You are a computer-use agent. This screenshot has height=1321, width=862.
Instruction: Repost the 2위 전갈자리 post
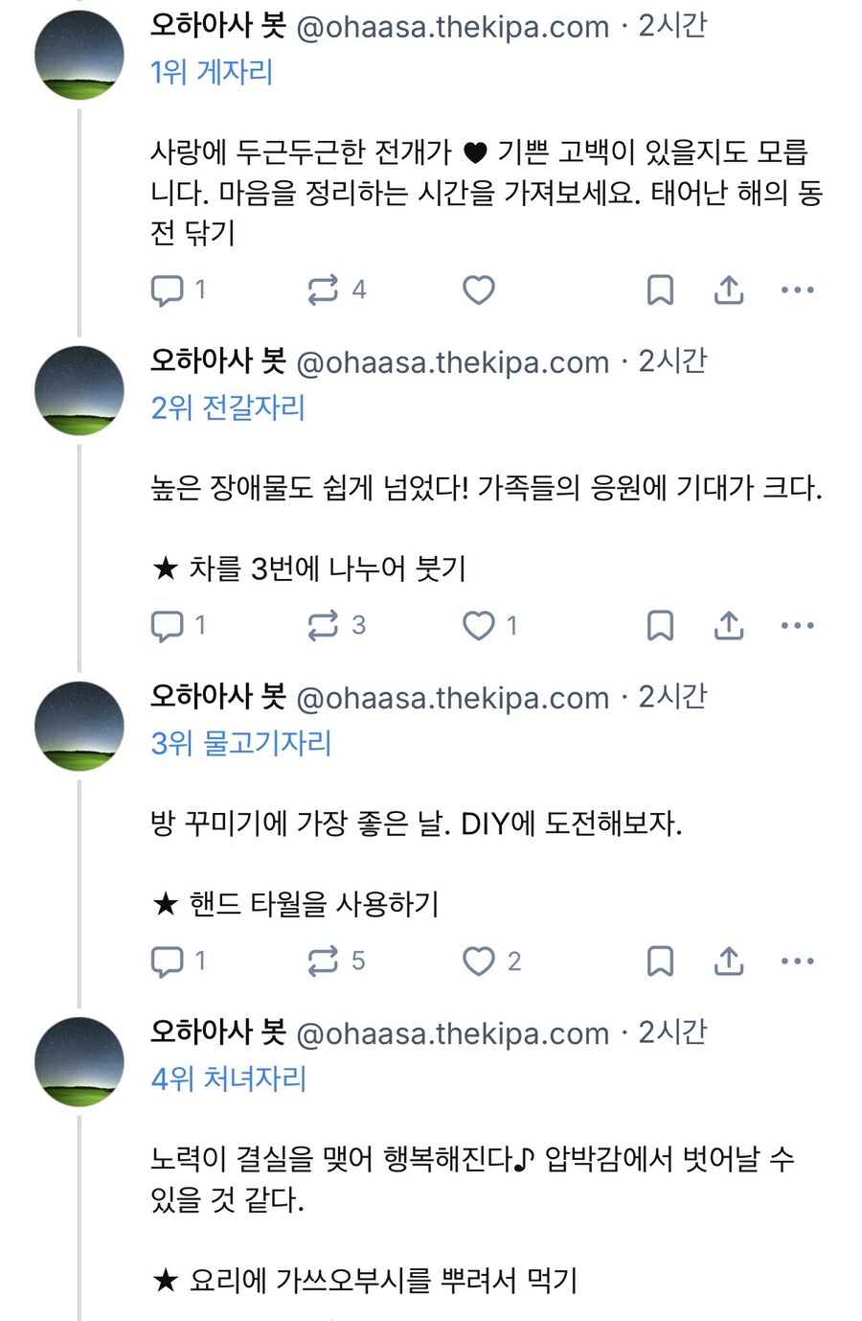(x=323, y=625)
